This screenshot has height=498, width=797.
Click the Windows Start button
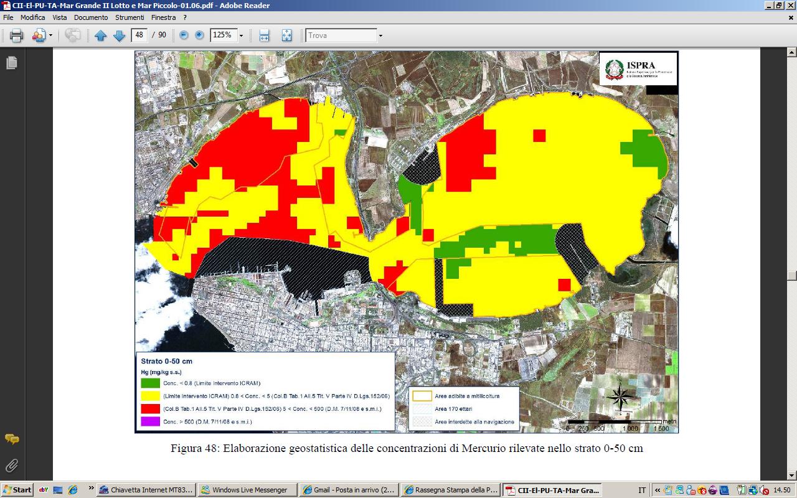[x=17, y=490]
